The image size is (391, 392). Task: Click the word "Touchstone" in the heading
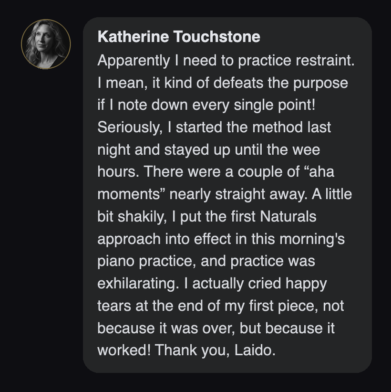click(x=217, y=37)
